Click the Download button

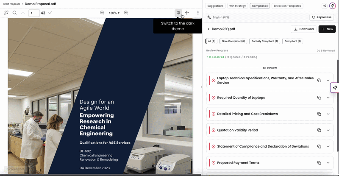tap(304, 29)
